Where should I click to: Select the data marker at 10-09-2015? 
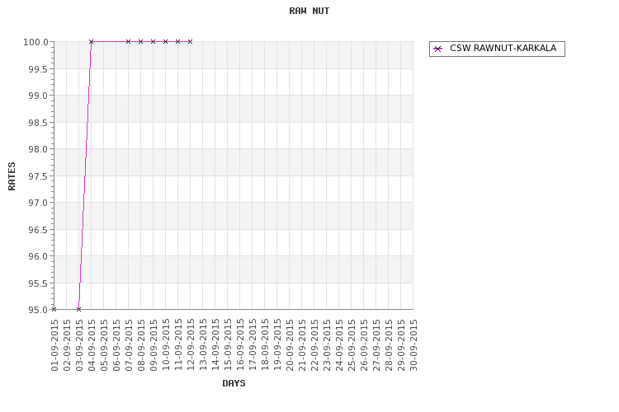165,41
